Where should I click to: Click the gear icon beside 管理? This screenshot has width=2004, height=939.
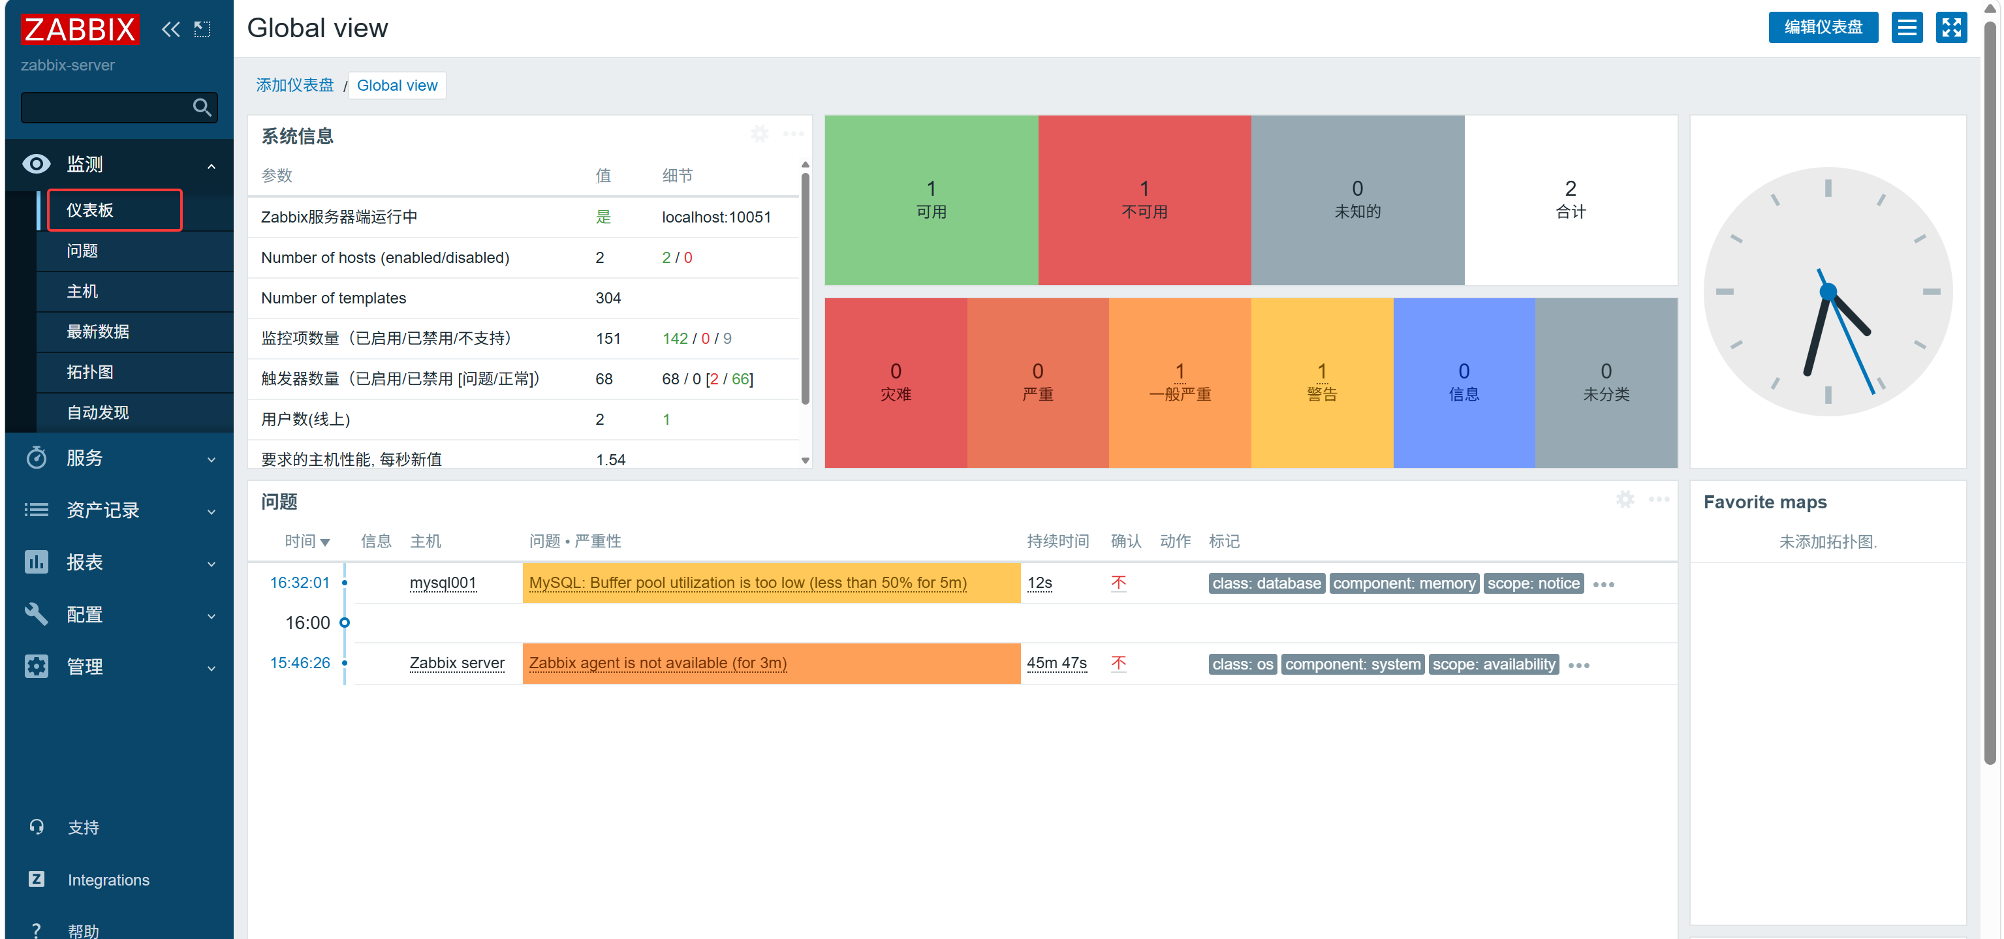(37, 667)
